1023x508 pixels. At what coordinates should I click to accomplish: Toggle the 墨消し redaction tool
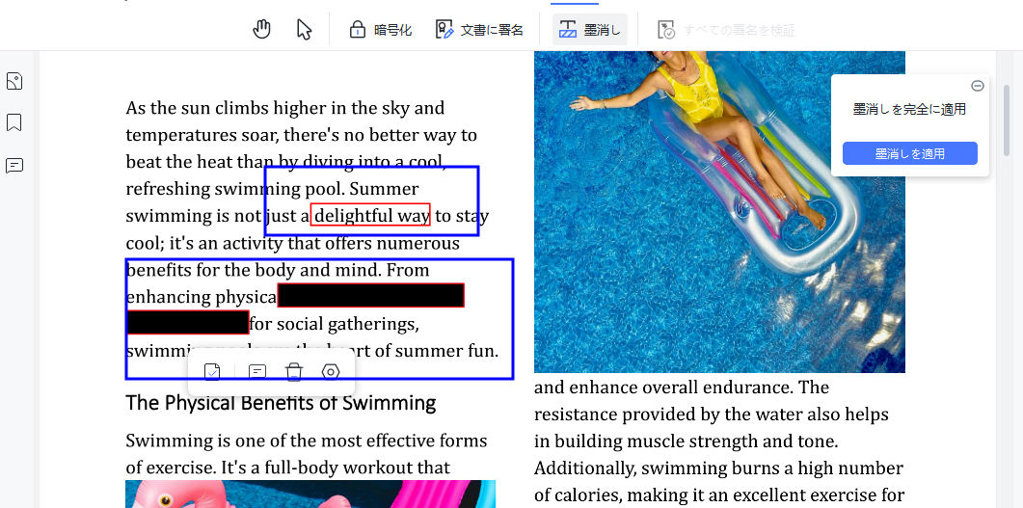pos(590,29)
